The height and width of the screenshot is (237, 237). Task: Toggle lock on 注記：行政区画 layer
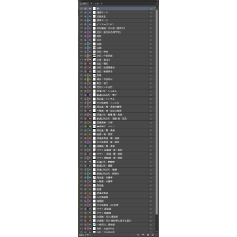click(x=85, y=56)
